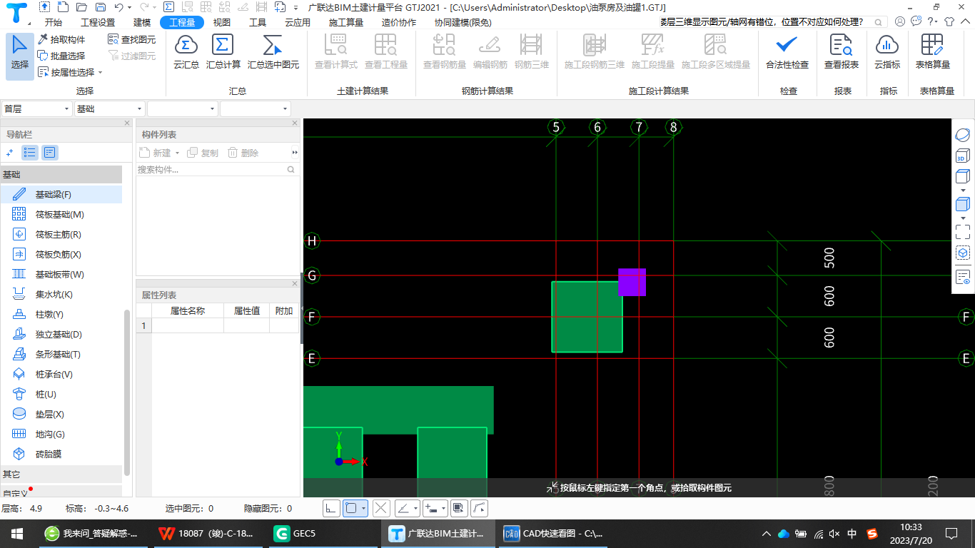Collapse the 其它 navigation section
The height and width of the screenshot is (548, 975).
click(61, 474)
